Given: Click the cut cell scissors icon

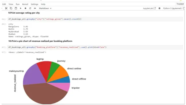Looking at the screenshot, I should [6, 8].
